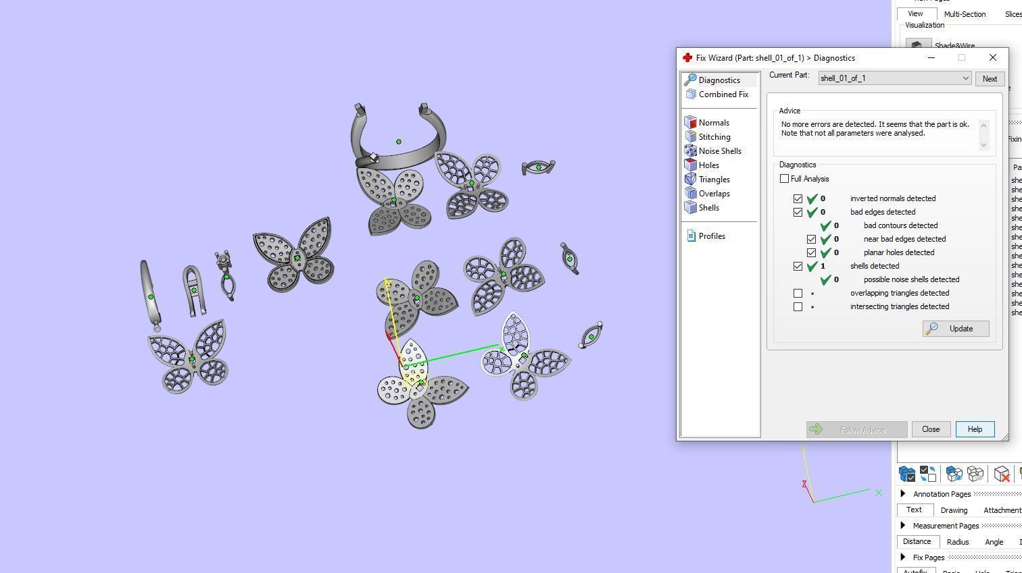
Task: Click the show selected parts icon
Action: [954, 474]
